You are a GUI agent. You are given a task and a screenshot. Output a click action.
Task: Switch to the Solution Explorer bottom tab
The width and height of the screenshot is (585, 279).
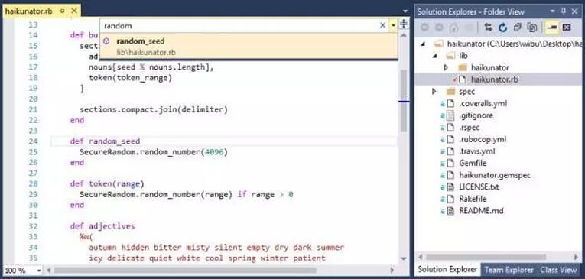pos(447,269)
